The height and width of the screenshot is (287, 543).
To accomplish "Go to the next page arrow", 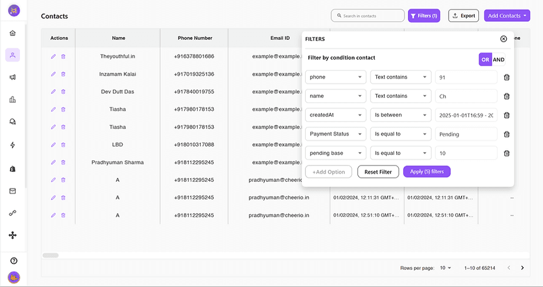I will click(522, 268).
